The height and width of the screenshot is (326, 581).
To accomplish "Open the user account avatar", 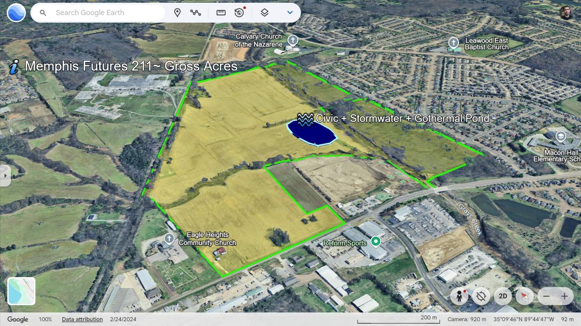I will pos(566,12).
